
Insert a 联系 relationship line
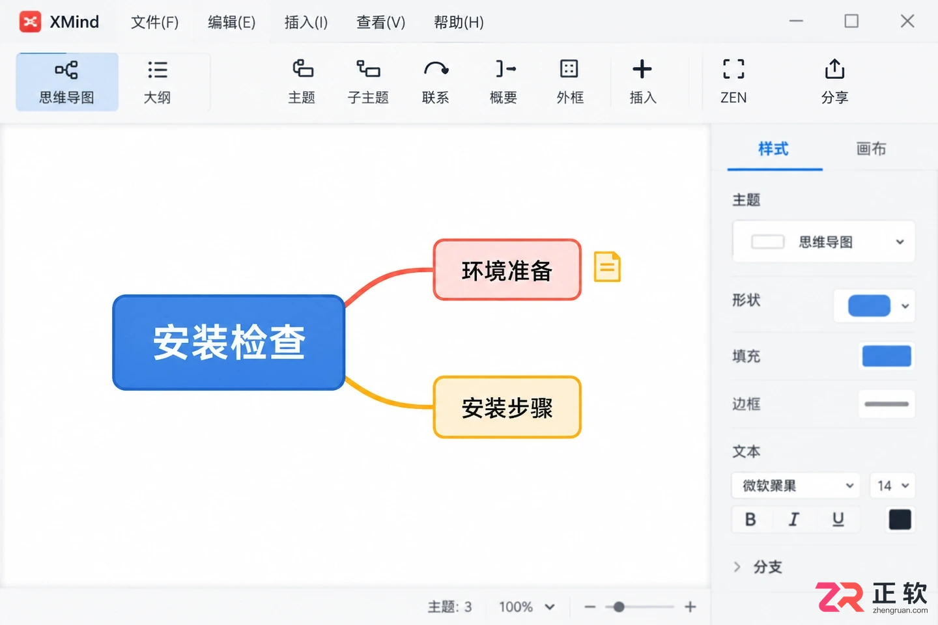436,82
